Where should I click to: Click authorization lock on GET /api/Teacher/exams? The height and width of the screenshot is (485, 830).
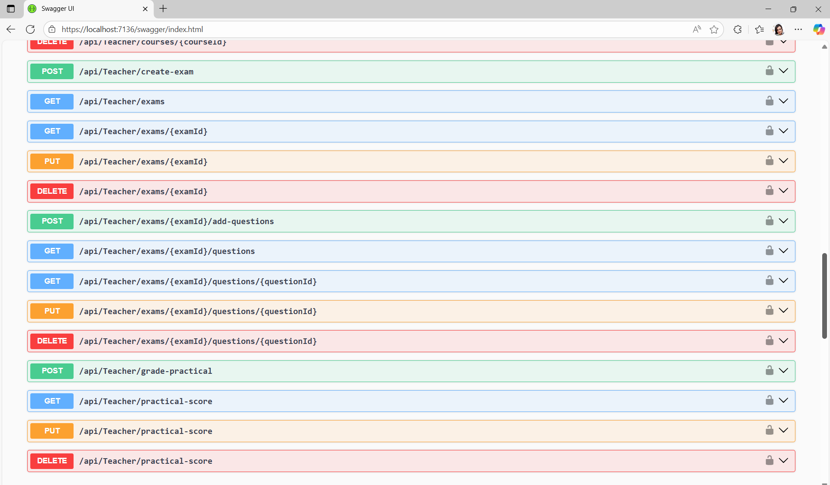[x=769, y=101]
